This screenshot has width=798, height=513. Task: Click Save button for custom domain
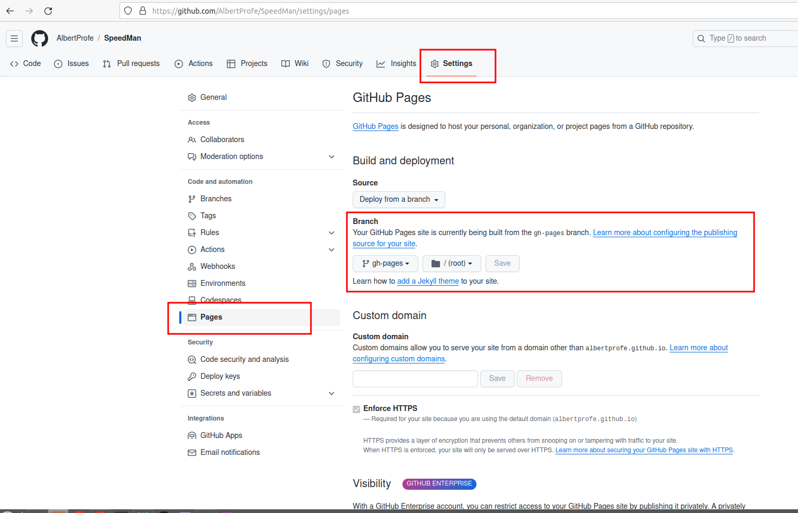pos(497,379)
